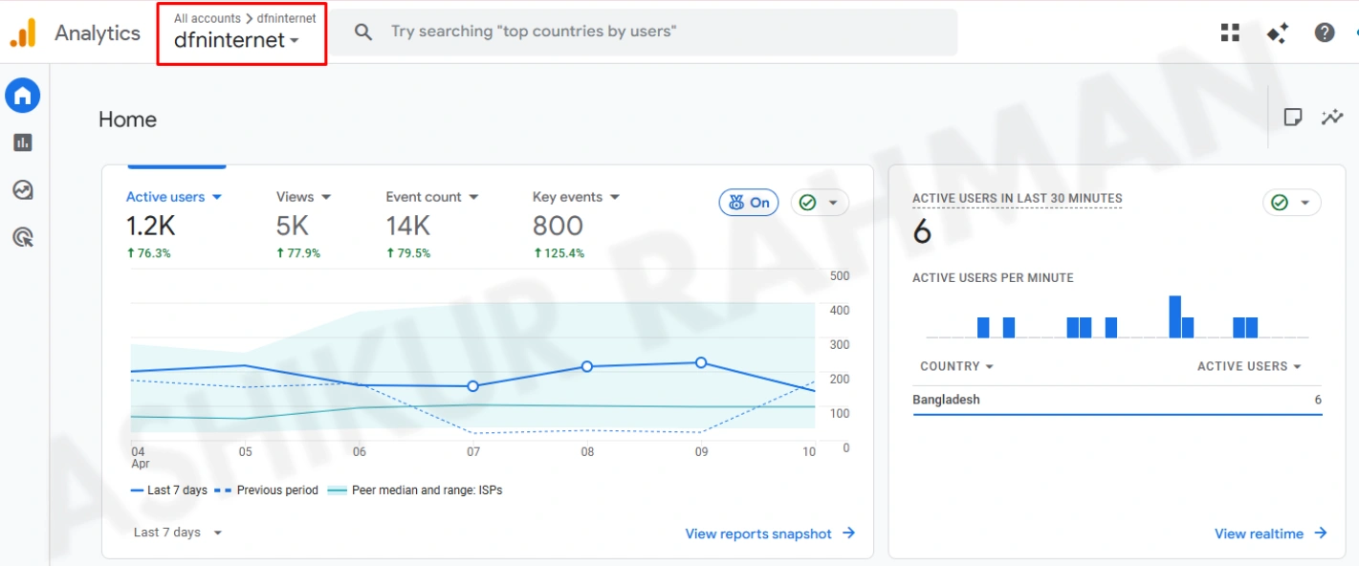Open View reports snapshot link
The height and width of the screenshot is (566, 1359).
click(770, 533)
